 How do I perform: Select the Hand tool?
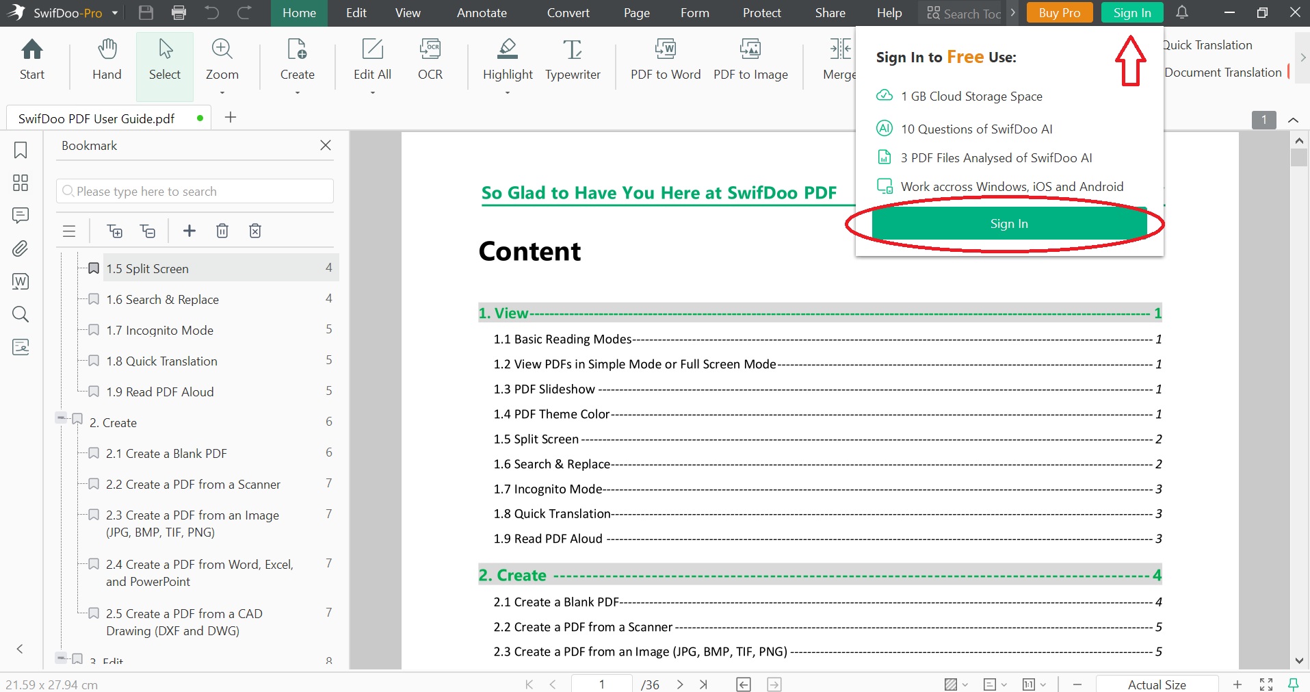click(x=107, y=60)
